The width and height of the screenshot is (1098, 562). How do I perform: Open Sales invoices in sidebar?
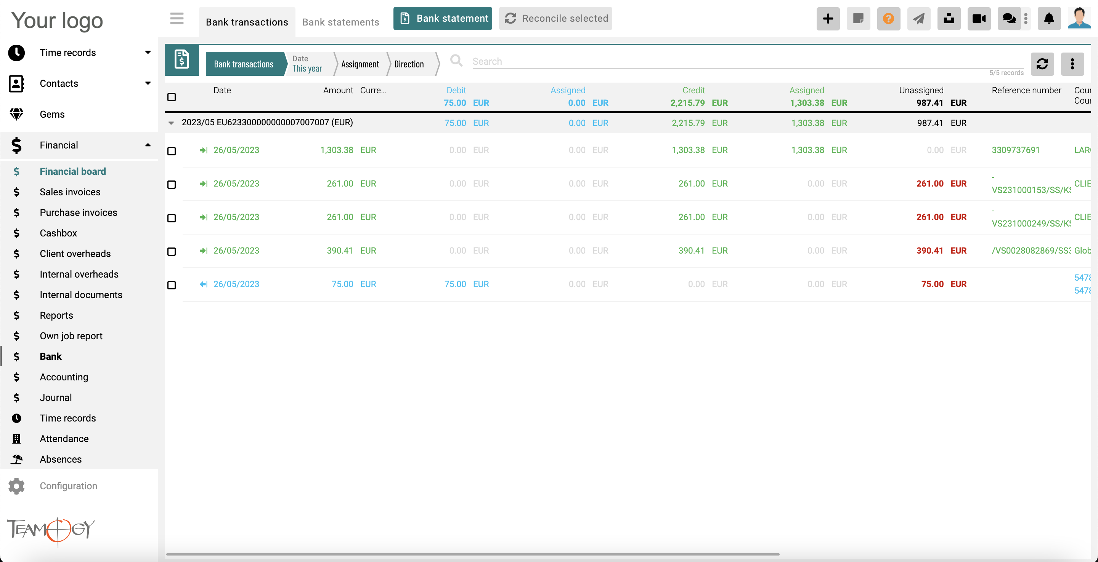tap(79, 192)
